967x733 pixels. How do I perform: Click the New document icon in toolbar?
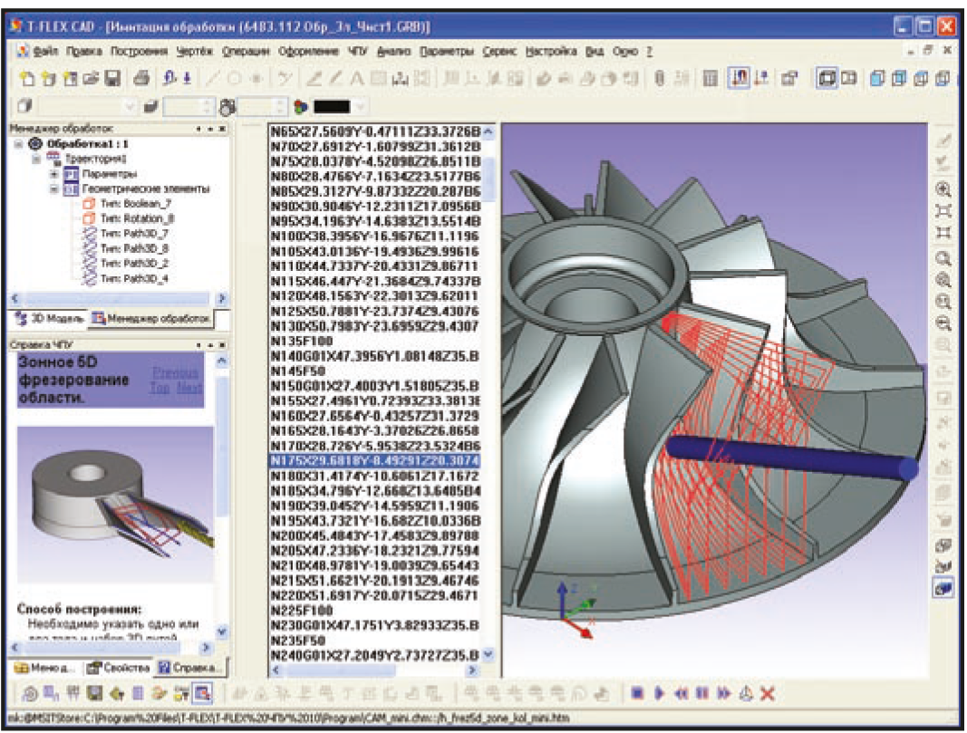(x=27, y=78)
